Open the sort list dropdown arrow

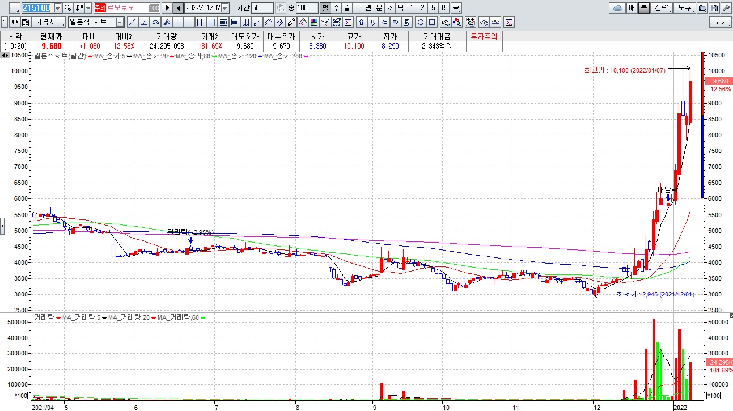88,8
